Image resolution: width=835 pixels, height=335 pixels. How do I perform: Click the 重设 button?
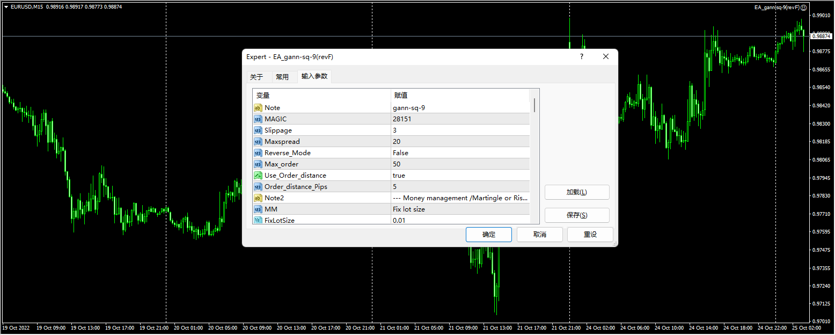tap(590, 235)
